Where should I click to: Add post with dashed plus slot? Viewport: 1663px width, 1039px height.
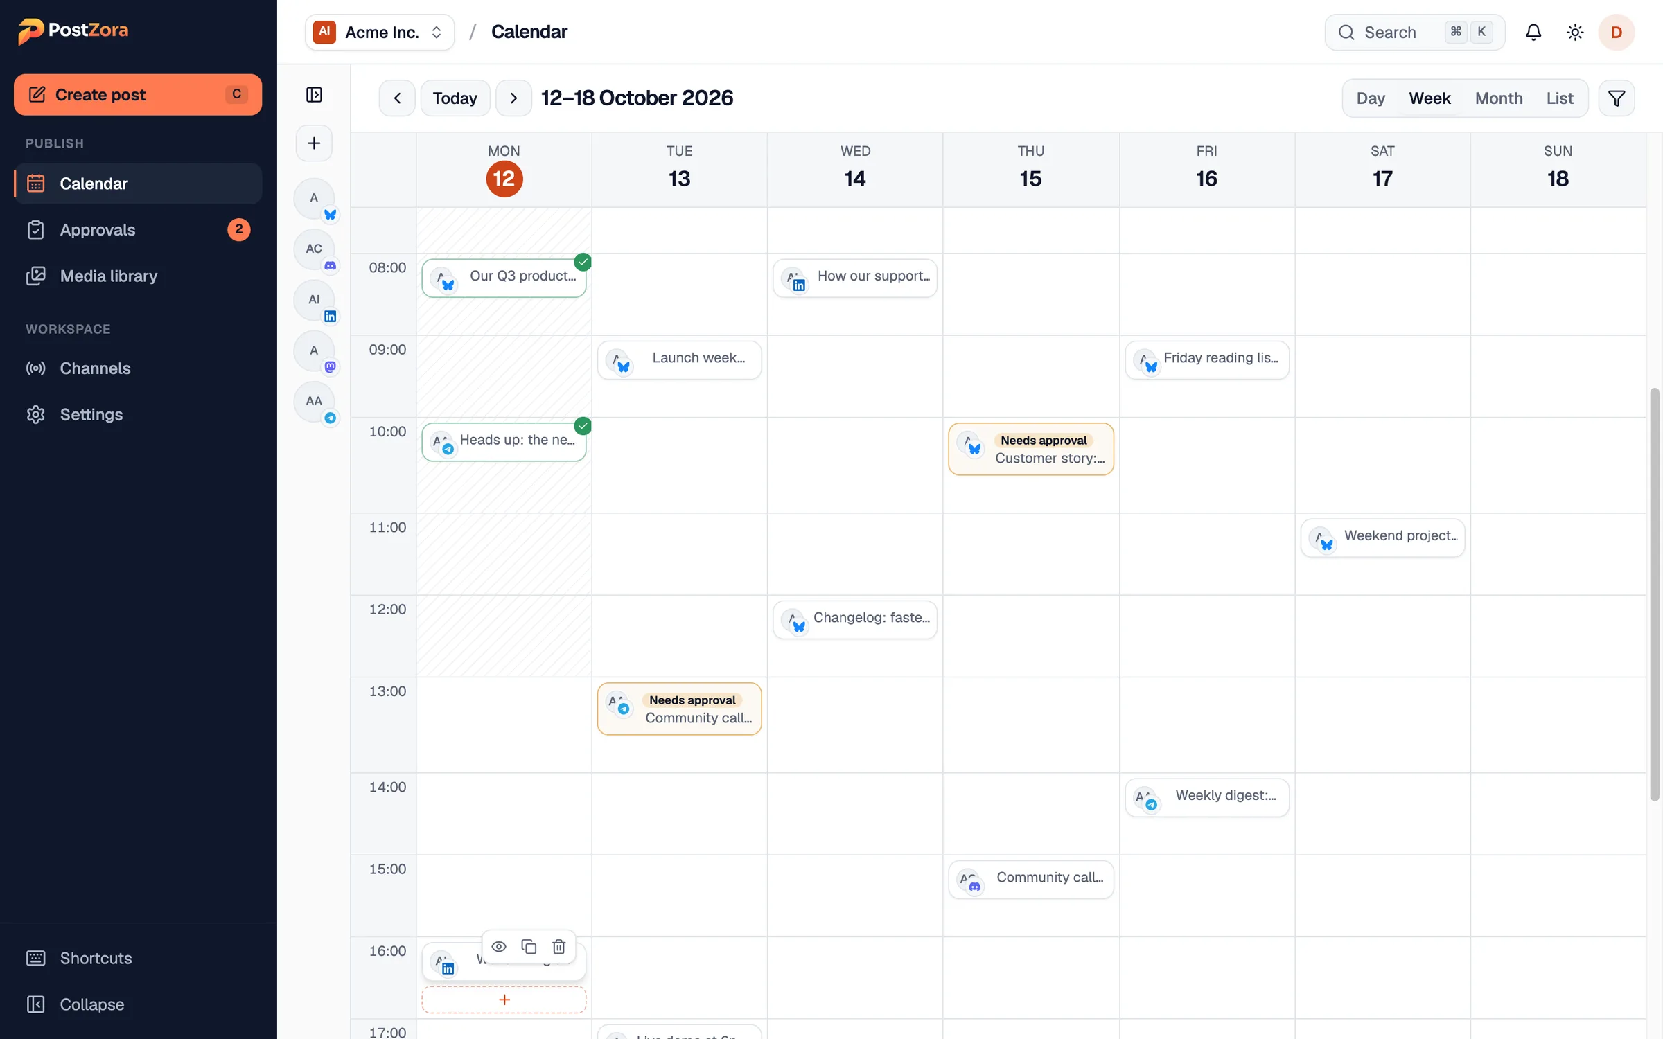pyautogui.click(x=504, y=1000)
